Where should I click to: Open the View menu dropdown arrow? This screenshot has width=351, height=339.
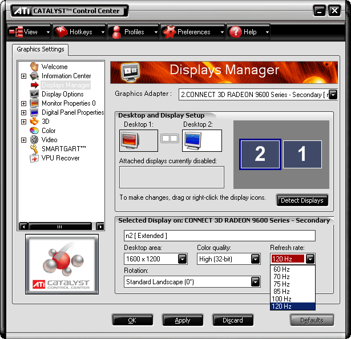[x=48, y=32]
